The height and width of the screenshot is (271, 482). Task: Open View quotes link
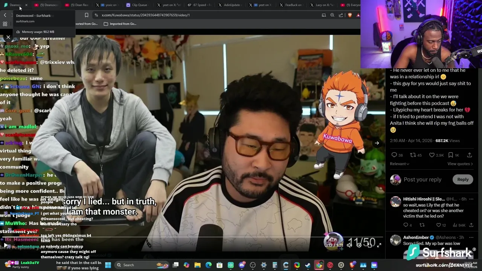coord(460,164)
